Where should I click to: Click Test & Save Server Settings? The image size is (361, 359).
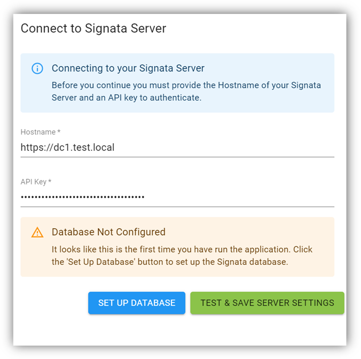267,303
